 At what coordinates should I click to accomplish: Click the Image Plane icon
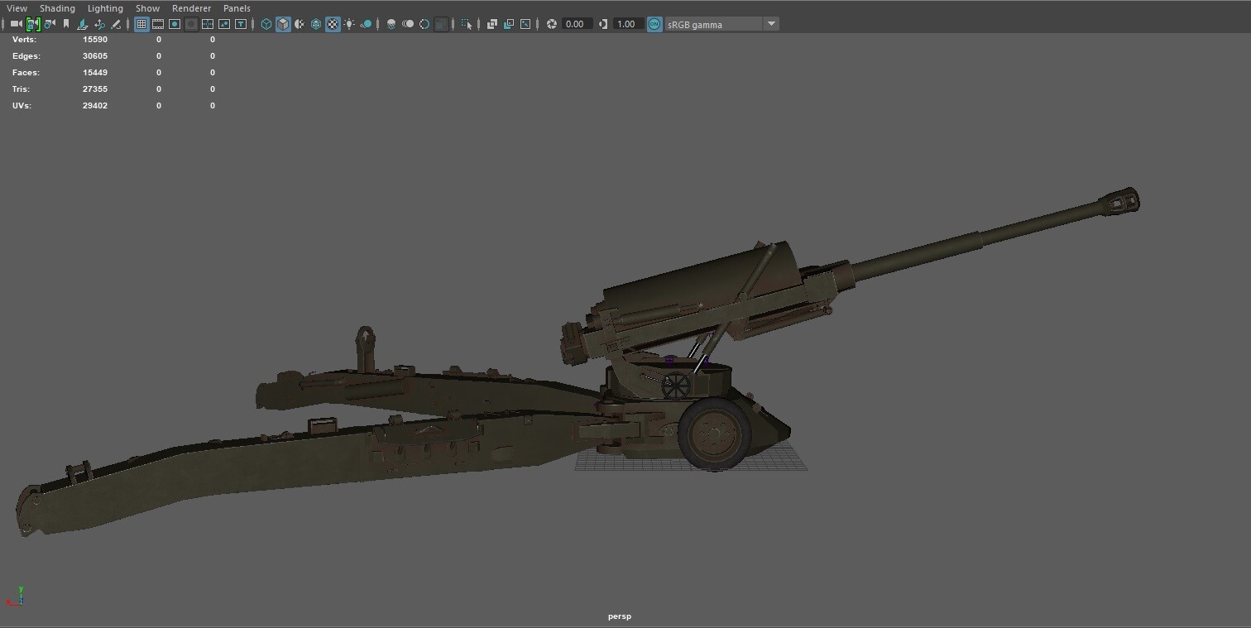83,24
